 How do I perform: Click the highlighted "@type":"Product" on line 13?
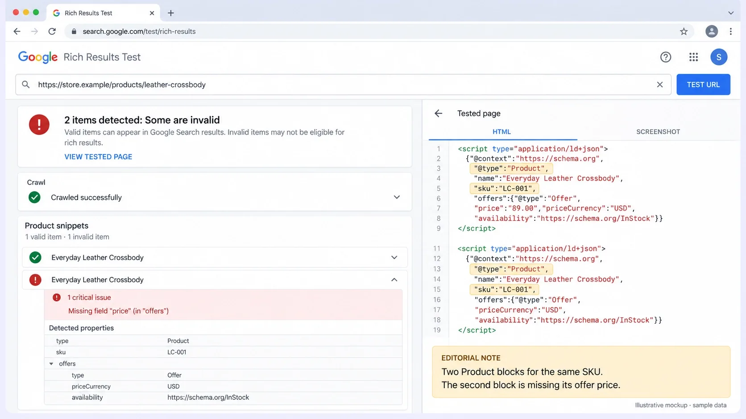[x=511, y=269]
